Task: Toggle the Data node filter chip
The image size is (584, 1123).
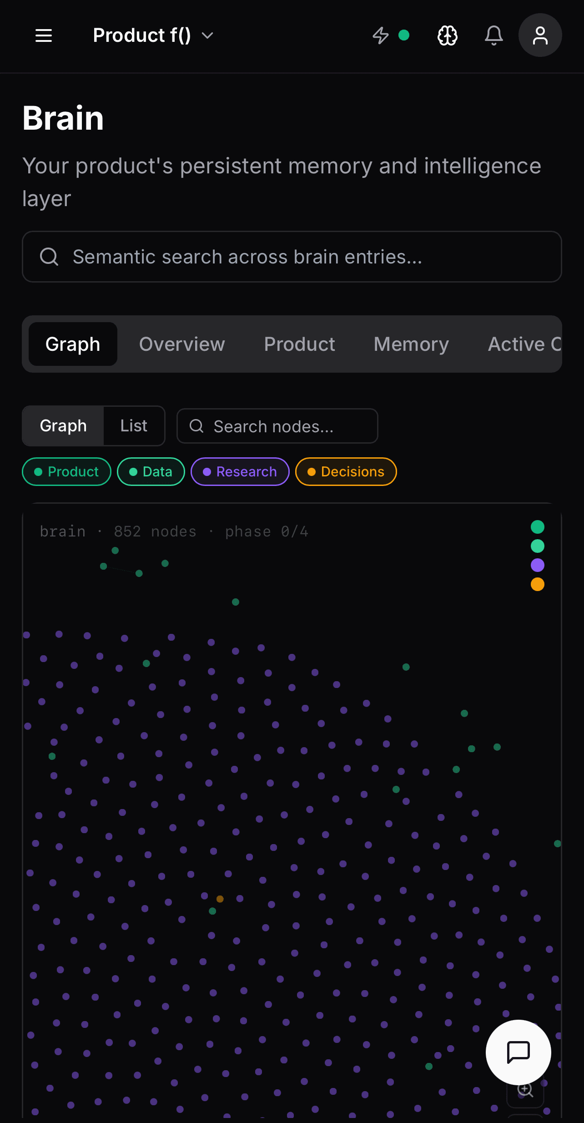Action: [151, 472]
